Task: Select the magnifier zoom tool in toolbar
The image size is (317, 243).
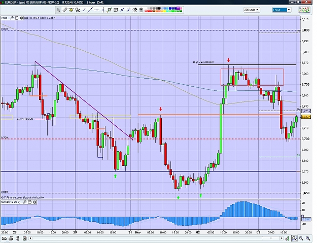Action: [x=78, y=10]
